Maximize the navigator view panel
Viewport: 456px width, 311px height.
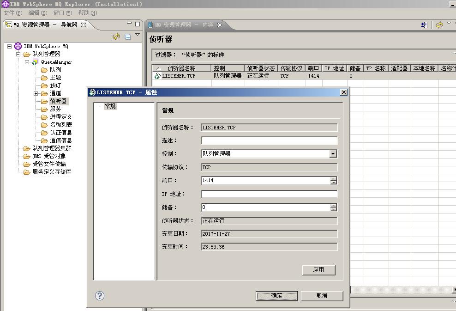138,24
